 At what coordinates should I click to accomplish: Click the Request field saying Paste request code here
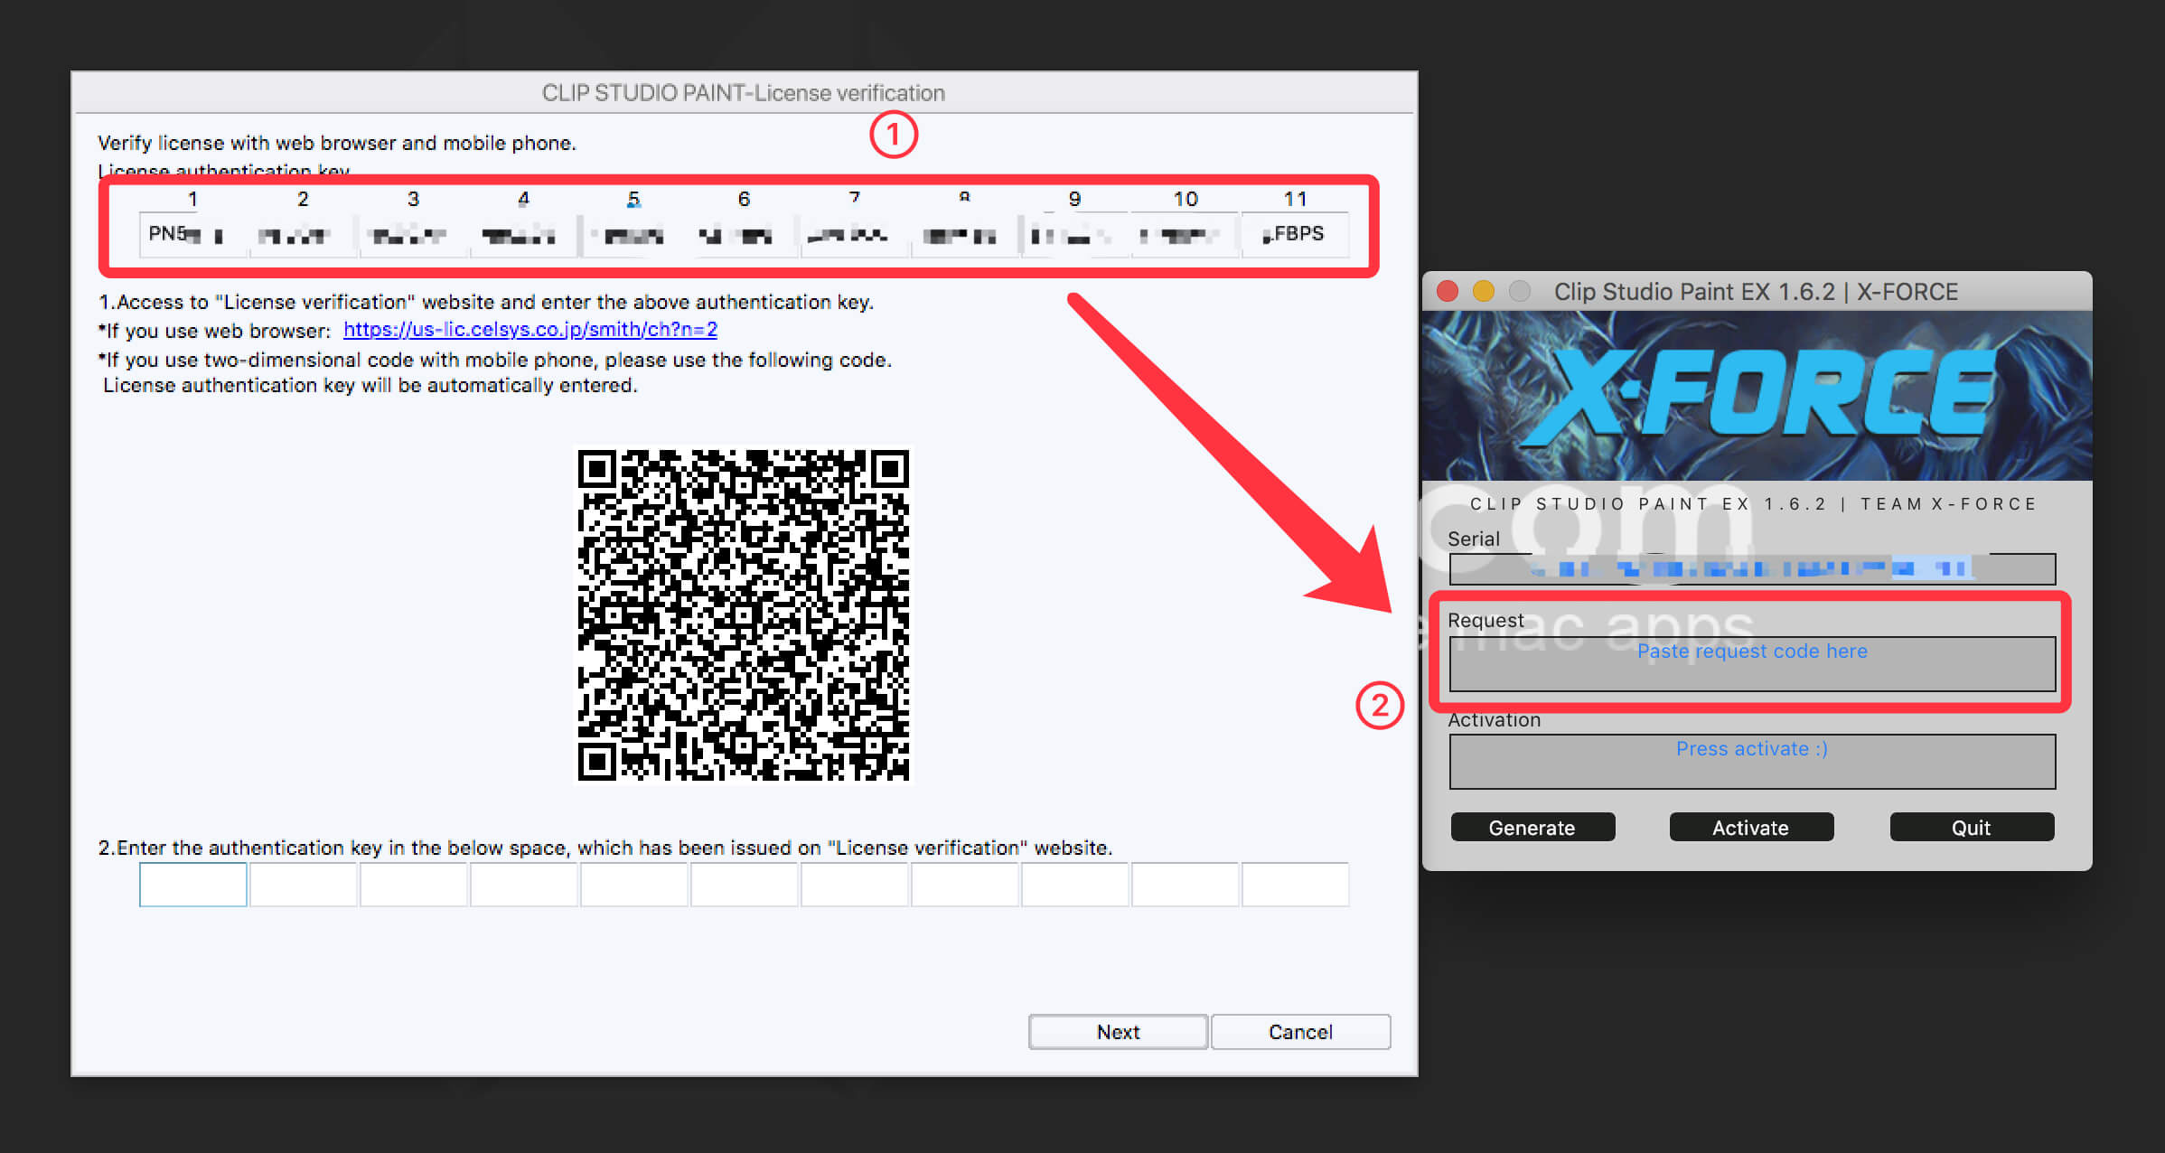click(1752, 664)
